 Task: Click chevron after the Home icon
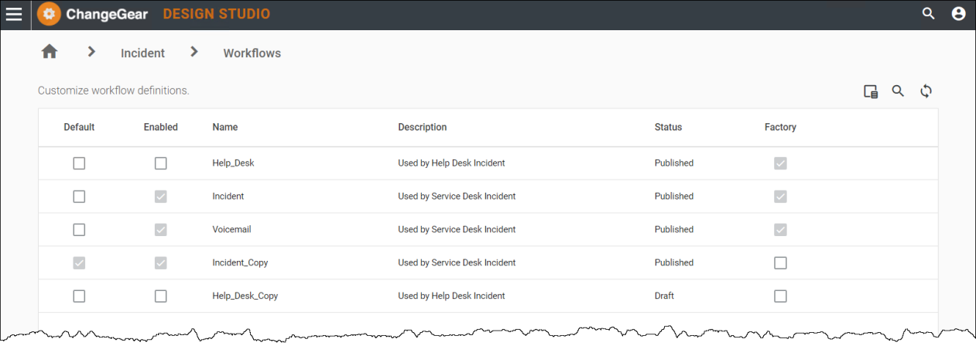pos(91,52)
